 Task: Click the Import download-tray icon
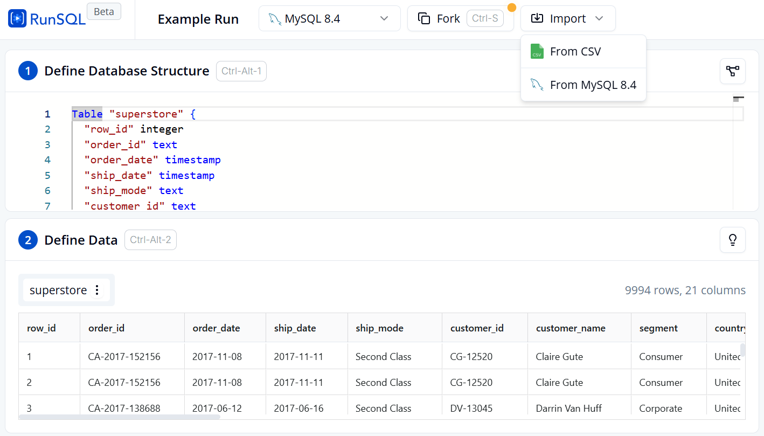point(537,19)
